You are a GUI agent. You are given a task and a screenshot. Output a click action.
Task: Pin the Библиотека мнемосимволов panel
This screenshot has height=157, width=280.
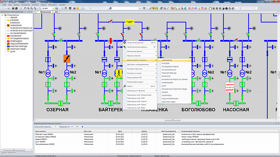click(x=29, y=12)
